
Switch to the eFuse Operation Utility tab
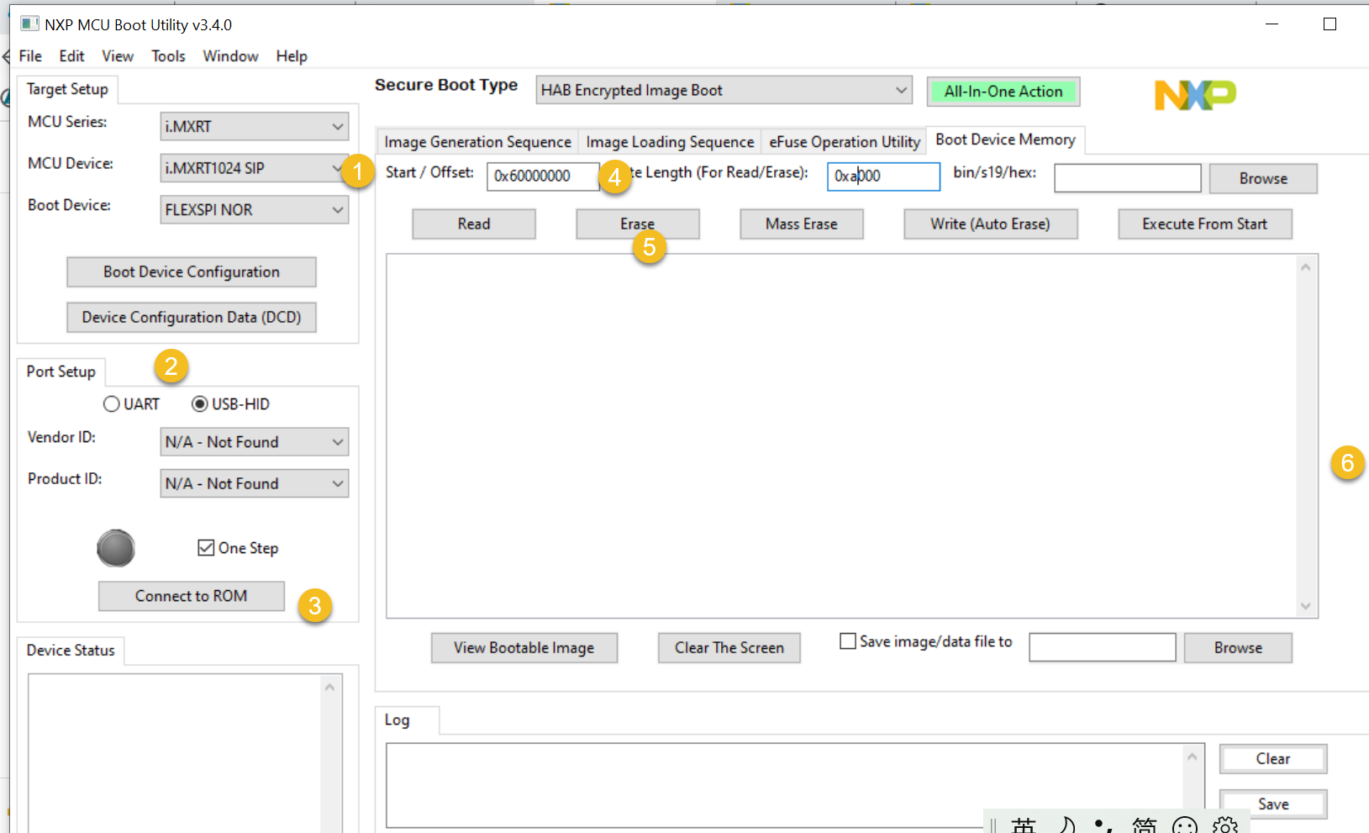pyautogui.click(x=844, y=141)
